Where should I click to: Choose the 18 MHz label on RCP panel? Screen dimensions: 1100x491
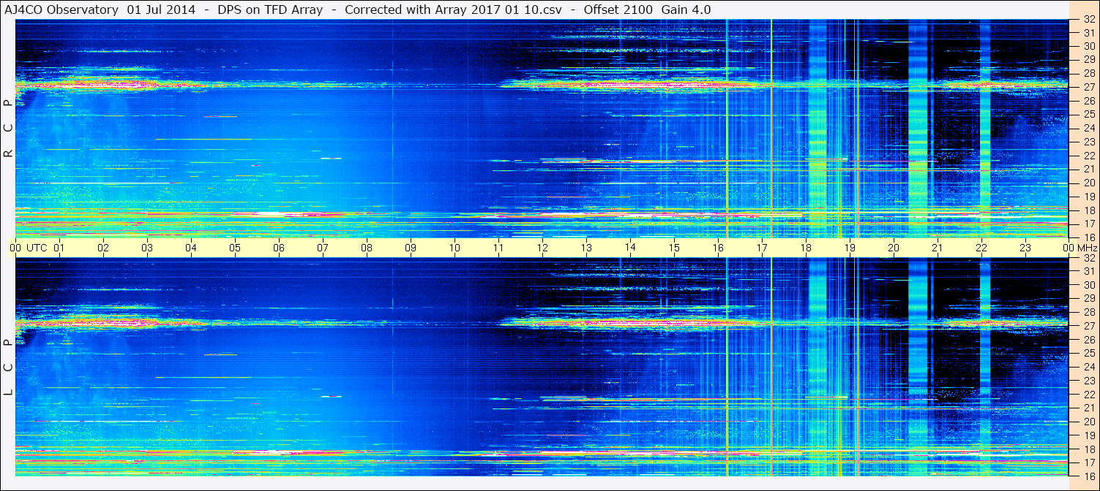point(1088,210)
